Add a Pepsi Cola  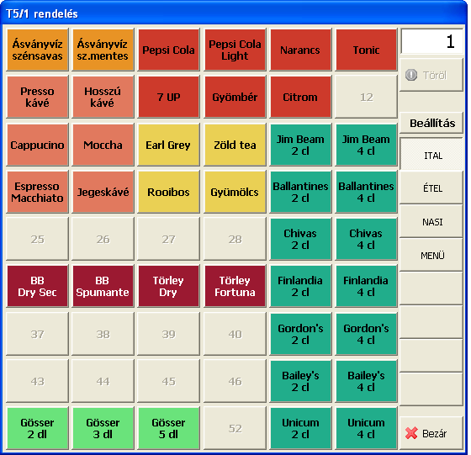click(x=168, y=50)
